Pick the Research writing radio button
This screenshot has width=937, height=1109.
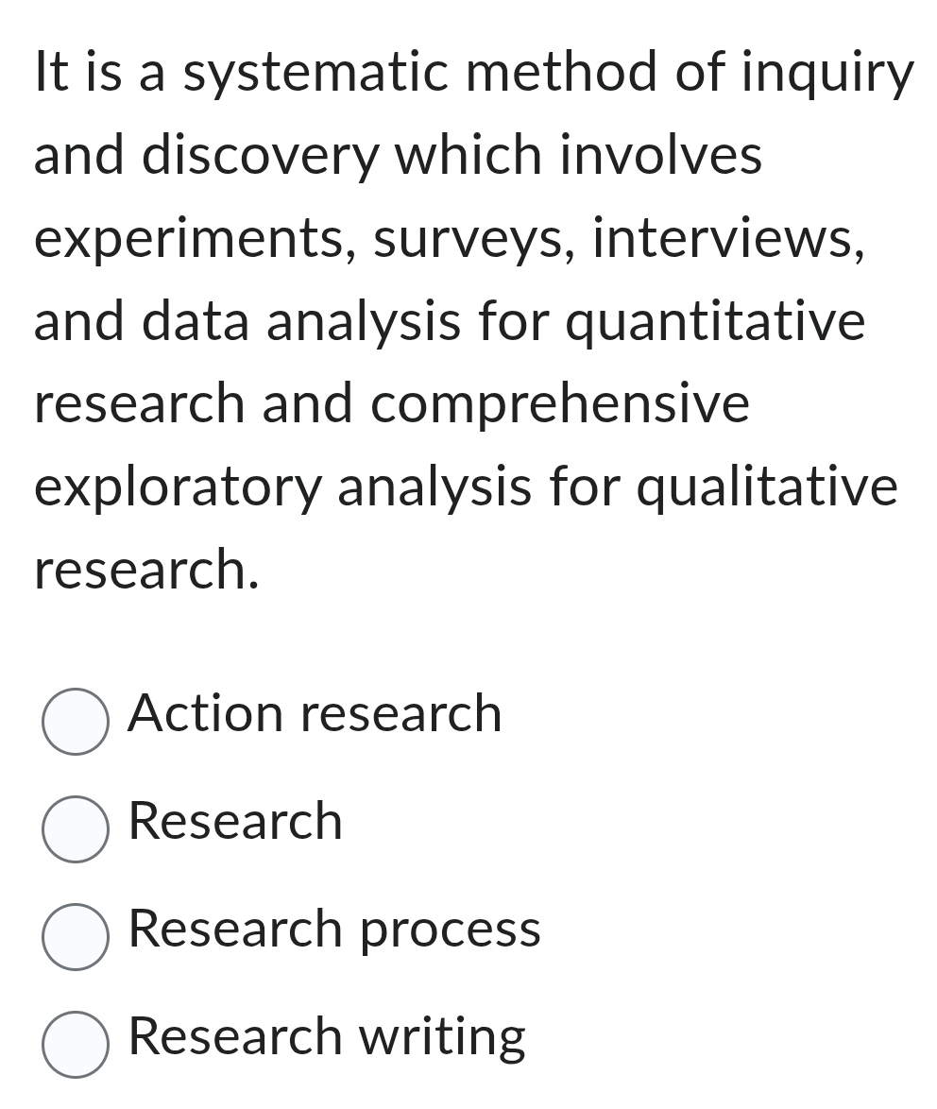pyautogui.click(x=75, y=1045)
